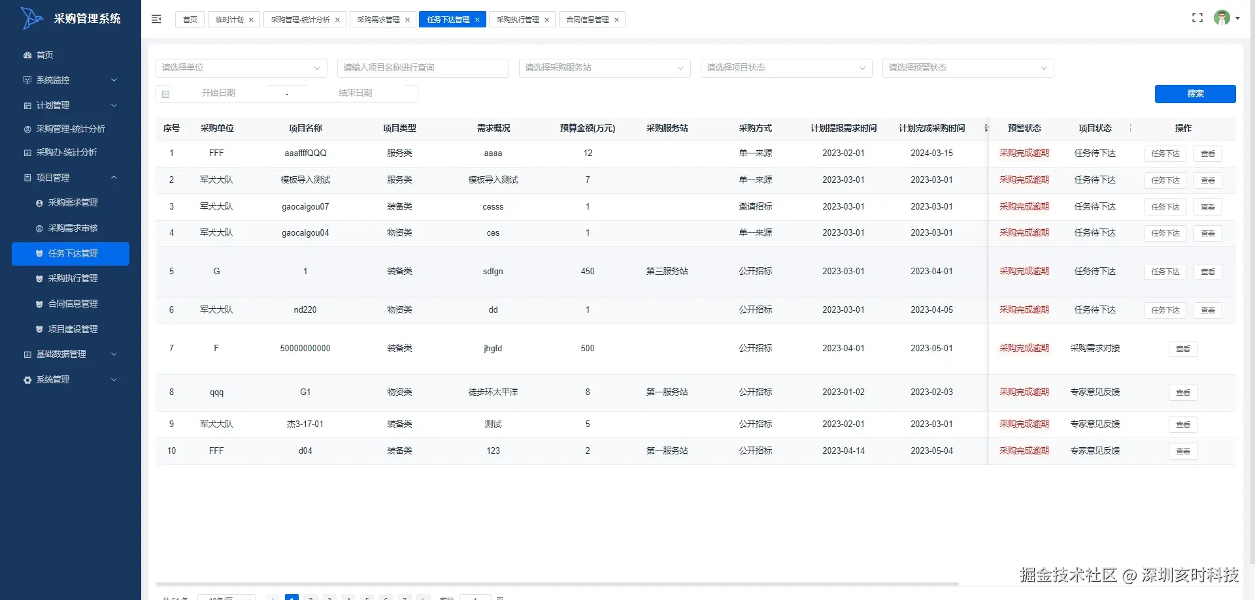The width and height of the screenshot is (1255, 600).
Task: Click the 采购完成逾期 warning in the d04 row
Action: click(1024, 451)
